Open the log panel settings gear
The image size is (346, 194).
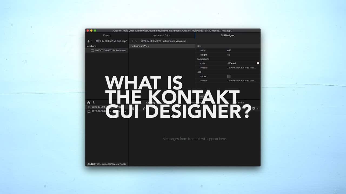pyautogui.click(x=254, y=108)
